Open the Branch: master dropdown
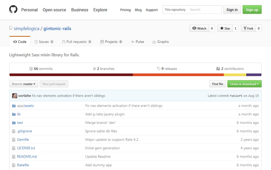 pyautogui.click(x=24, y=84)
